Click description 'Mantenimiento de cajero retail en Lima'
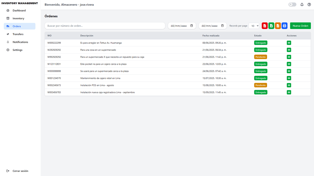The height and width of the screenshot is (176, 314). coord(100,78)
